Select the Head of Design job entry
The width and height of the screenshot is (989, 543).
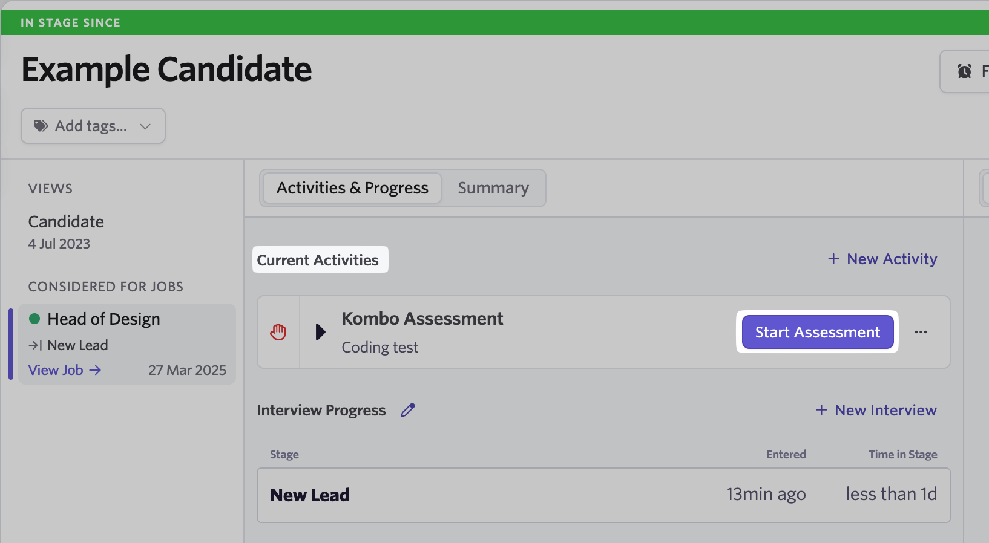[x=127, y=344]
